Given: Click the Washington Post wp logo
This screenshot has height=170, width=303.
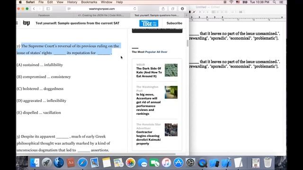Looking at the screenshot, I should coord(27,23).
